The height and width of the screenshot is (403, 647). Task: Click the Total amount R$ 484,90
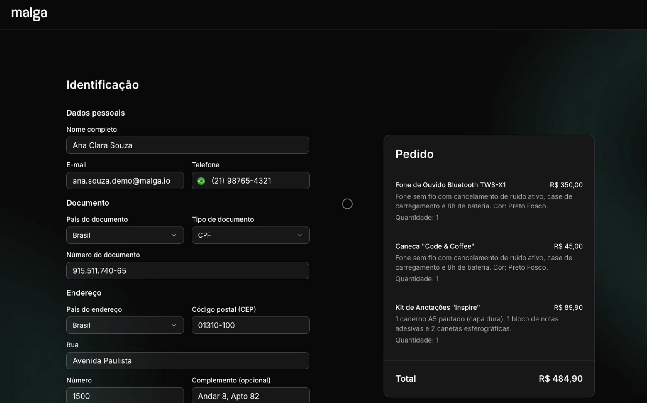click(560, 378)
